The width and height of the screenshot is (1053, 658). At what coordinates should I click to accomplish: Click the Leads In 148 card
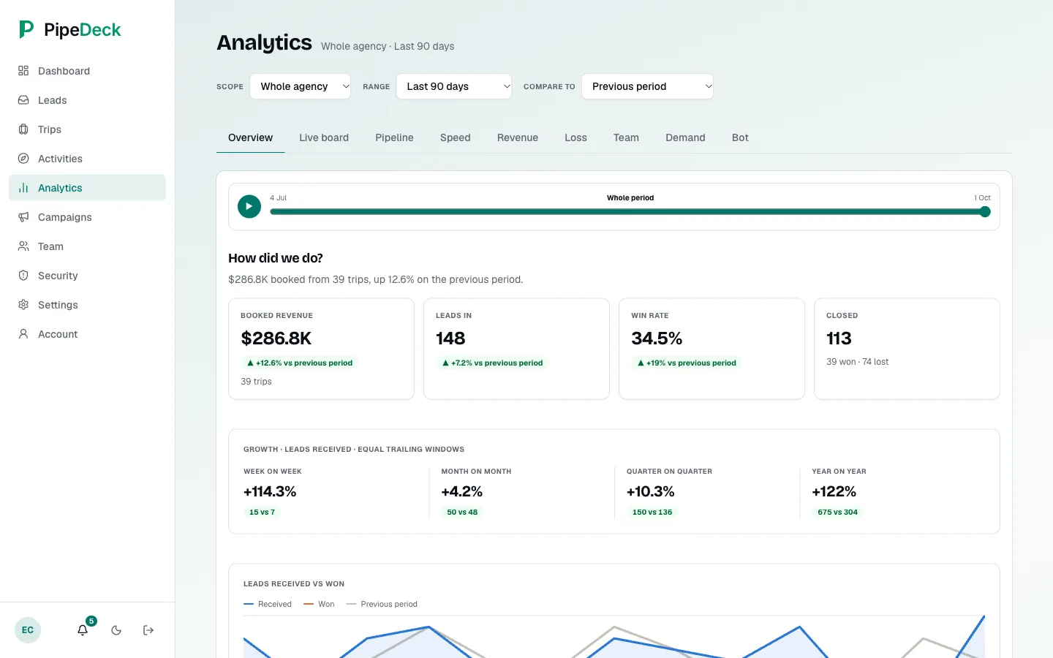pyautogui.click(x=516, y=349)
